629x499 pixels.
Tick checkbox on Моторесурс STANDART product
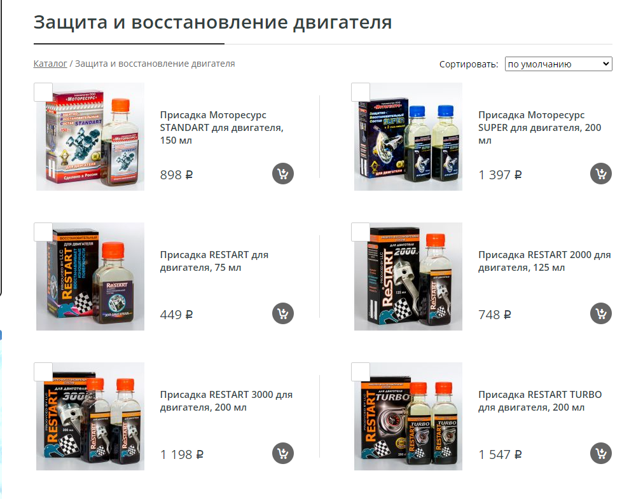pyautogui.click(x=43, y=92)
